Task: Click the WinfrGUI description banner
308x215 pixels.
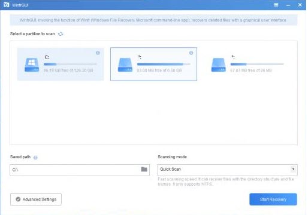Action: pyautogui.click(x=153, y=20)
